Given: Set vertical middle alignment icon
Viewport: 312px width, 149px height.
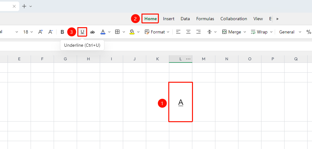Looking at the screenshot, I should [x=209, y=32].
